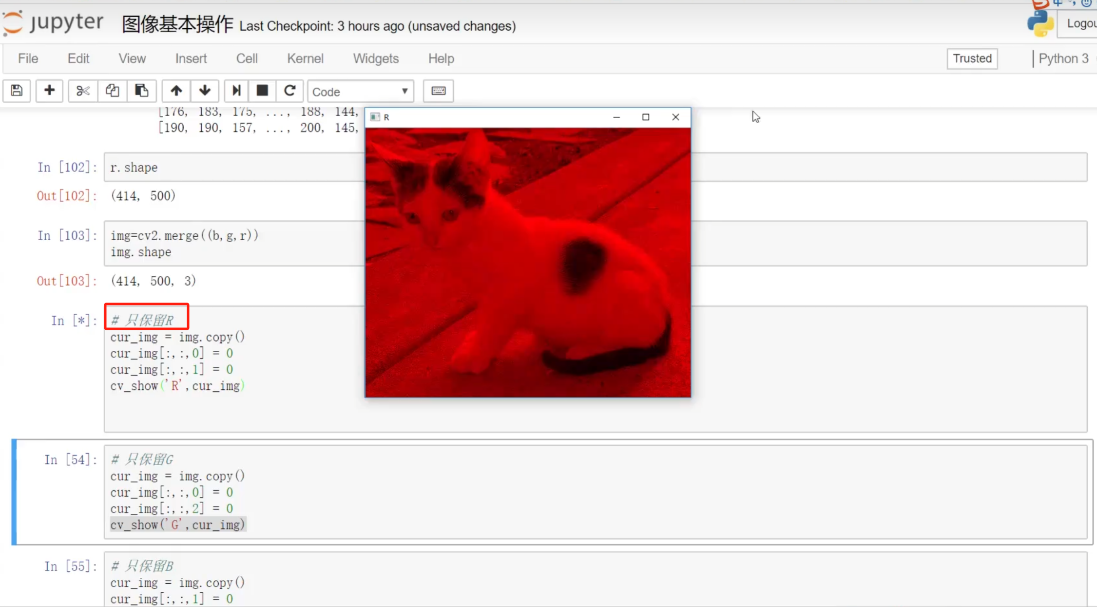Click the notebook title 图像基本操作
Screen dimensions: 1097x607
point(177,24)
